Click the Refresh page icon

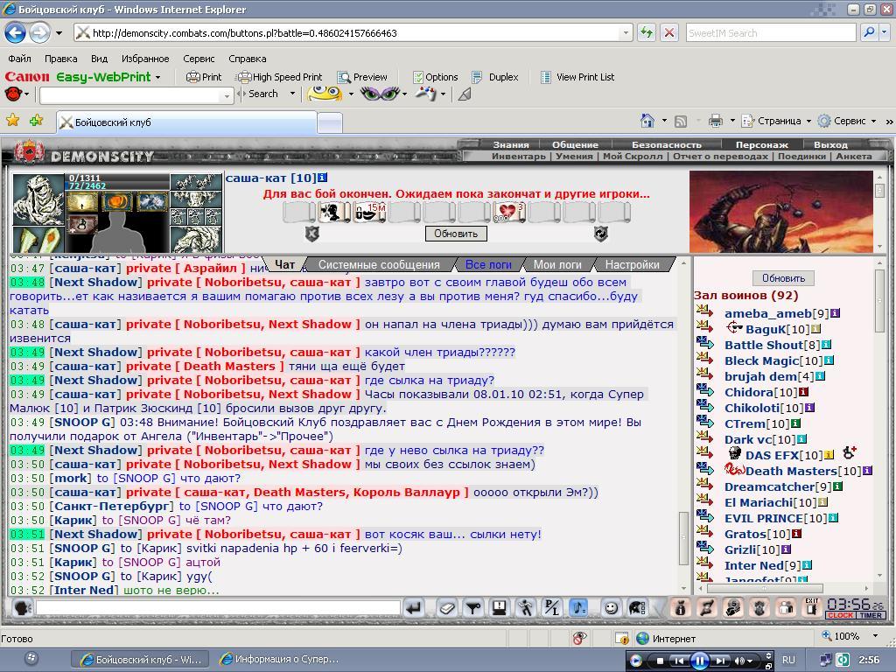coord(647,32)
